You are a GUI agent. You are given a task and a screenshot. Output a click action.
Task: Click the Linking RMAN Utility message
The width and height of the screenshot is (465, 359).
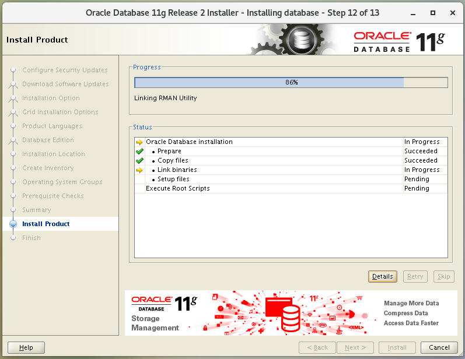(x=166, y=98)
